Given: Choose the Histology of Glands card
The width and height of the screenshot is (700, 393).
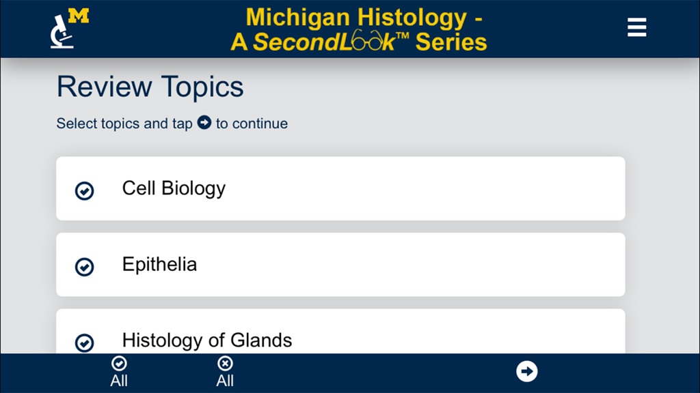Looking at the screenshot, I should tap(340, 338).
